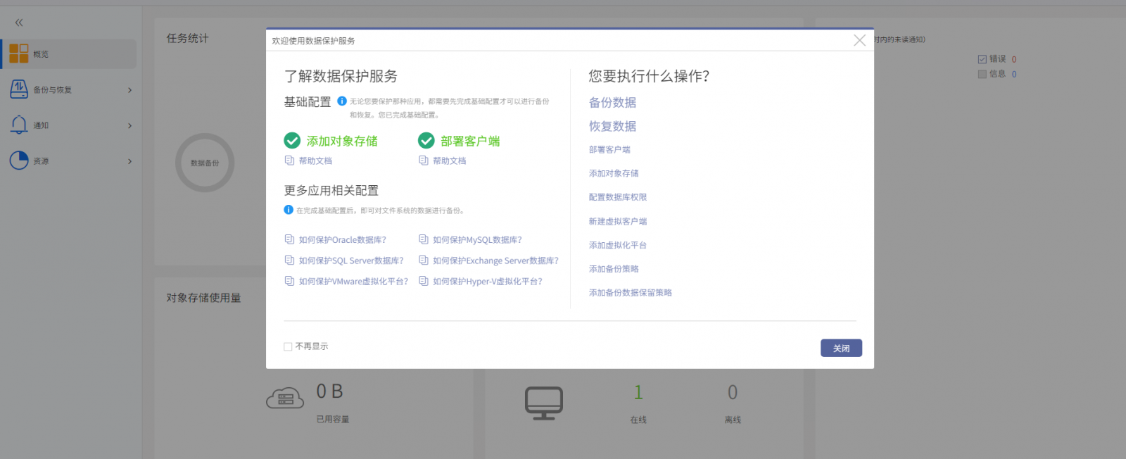Click 添加备份数据保留策略 link
Screen dimensions: 1126x459
click(x=631, y=293)
